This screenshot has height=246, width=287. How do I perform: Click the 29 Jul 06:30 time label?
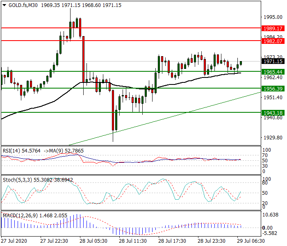pos(251,241)
